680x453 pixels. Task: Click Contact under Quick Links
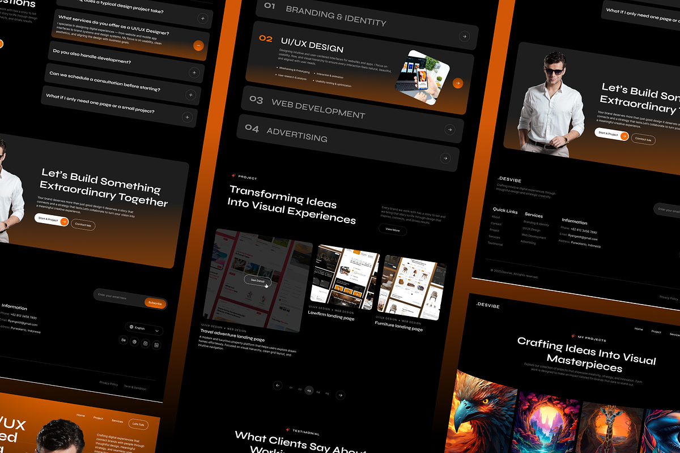pyautogui.click(x=496, y=224)
